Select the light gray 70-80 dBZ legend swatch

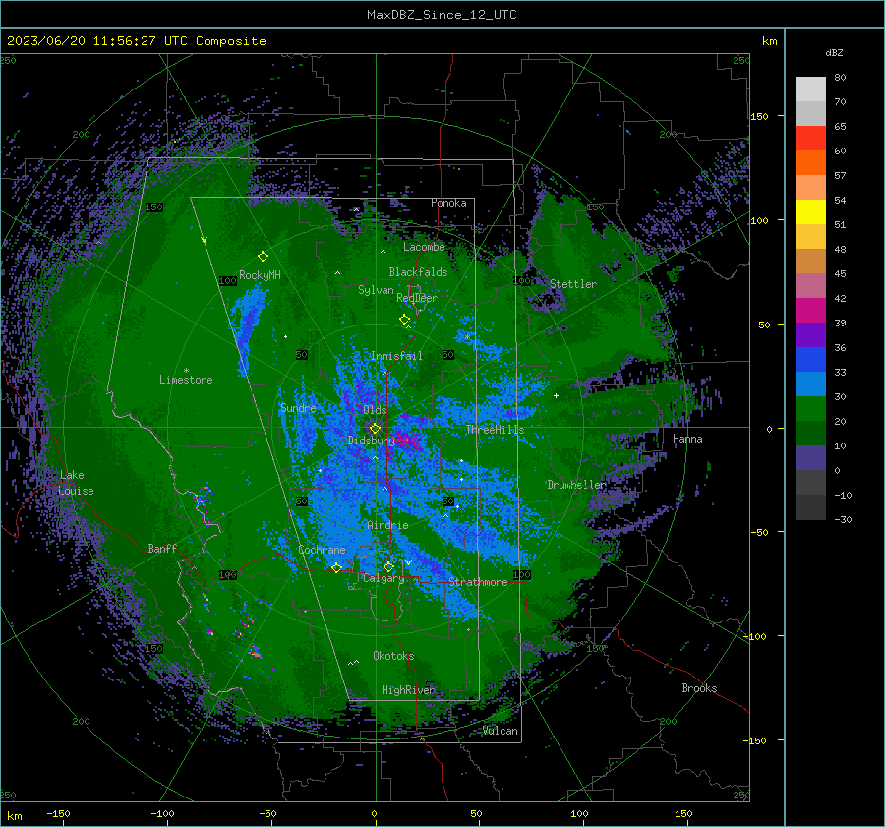click(810, 89)
